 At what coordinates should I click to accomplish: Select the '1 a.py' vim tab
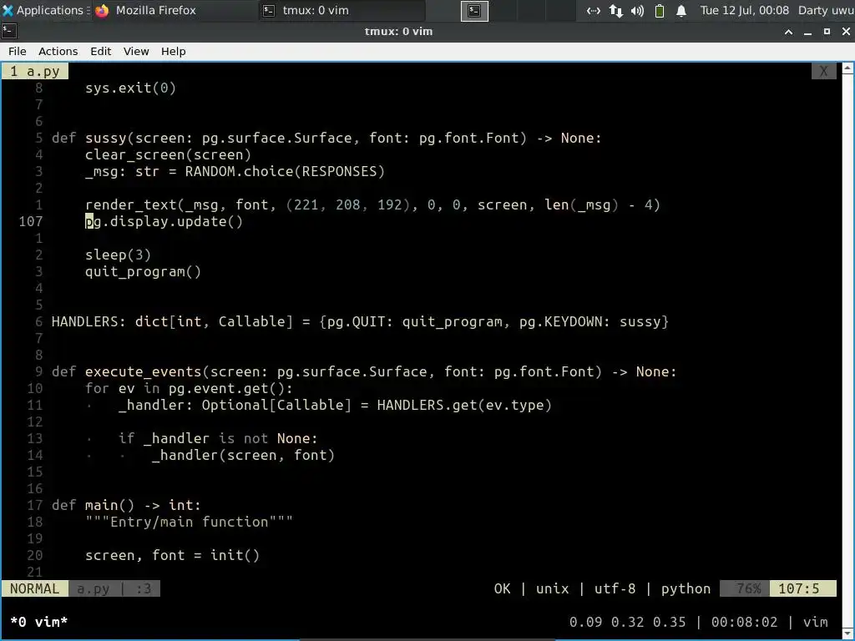(x=35, y=72)
